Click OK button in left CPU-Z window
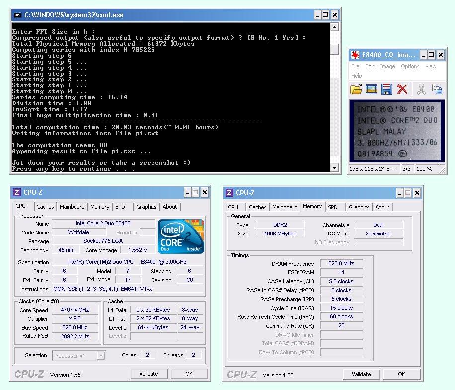 [x=189, y=374]
